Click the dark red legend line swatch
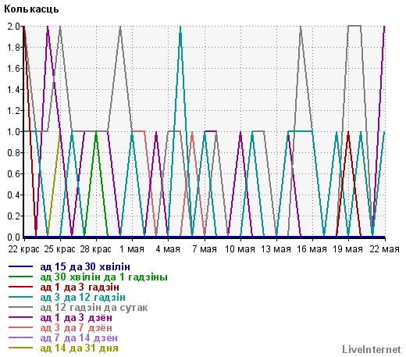 tap(21, 287)
